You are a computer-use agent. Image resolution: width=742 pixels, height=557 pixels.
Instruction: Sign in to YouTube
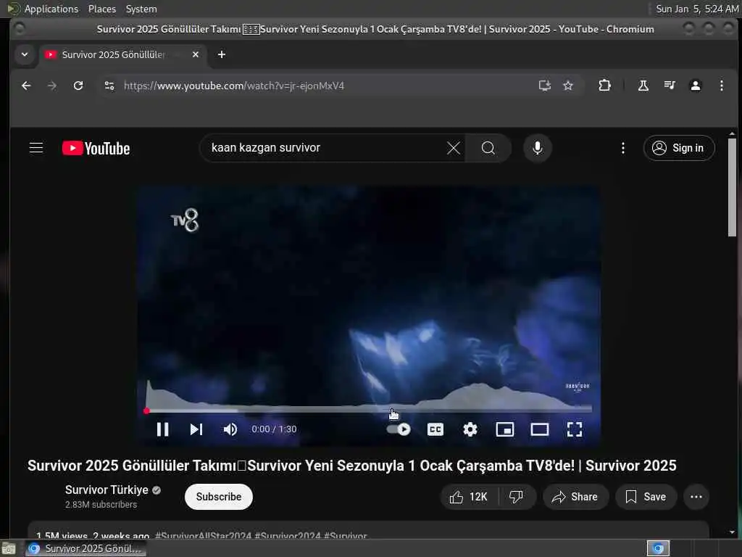click(678, 148)
